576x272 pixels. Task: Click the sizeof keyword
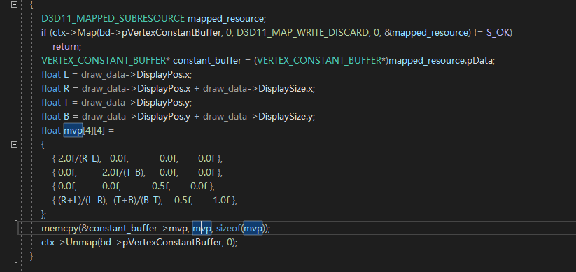228,229
